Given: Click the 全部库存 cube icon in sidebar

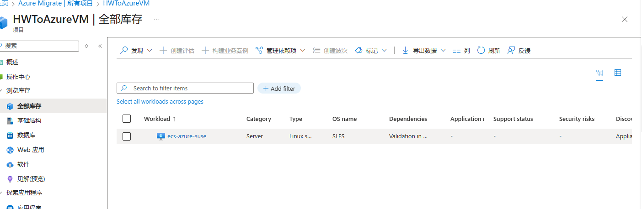Looking at the screenshot, I should coord(10,106).
